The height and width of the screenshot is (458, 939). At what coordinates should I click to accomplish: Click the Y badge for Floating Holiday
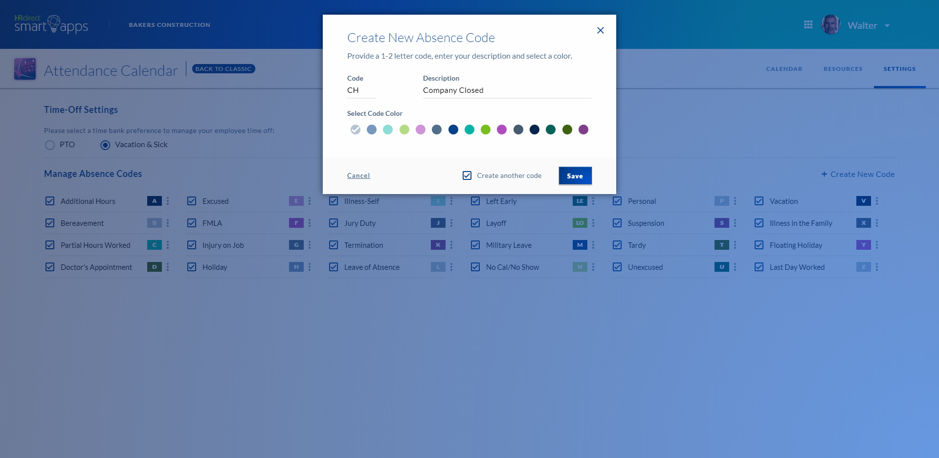[864, 245]
